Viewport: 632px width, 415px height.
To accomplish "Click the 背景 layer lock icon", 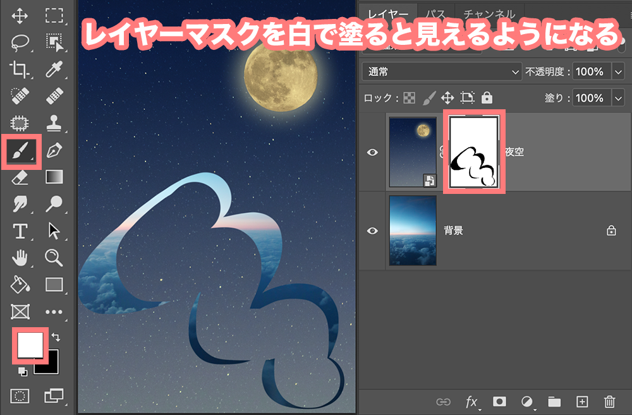I will 611,231.
